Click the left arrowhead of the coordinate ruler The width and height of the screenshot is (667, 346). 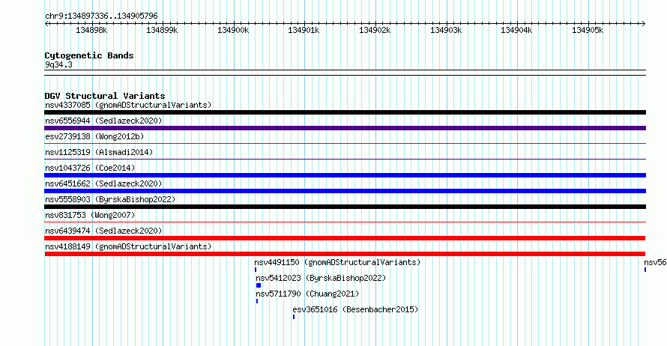[x=46, y=24]
